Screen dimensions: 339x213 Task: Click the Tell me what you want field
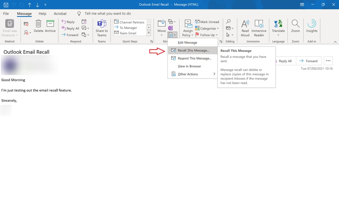(x=107, y=13)
